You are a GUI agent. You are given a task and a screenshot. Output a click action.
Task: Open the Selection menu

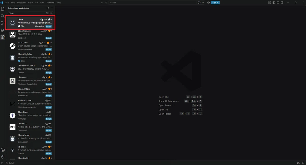click(x=21, y=3)
